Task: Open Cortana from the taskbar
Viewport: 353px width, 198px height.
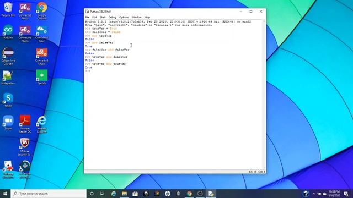Action: point(92,194)
